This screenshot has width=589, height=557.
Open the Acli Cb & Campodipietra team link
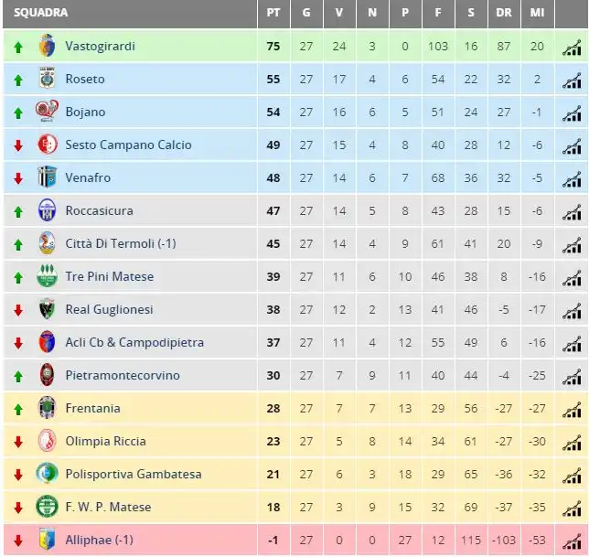pos(134,342)
